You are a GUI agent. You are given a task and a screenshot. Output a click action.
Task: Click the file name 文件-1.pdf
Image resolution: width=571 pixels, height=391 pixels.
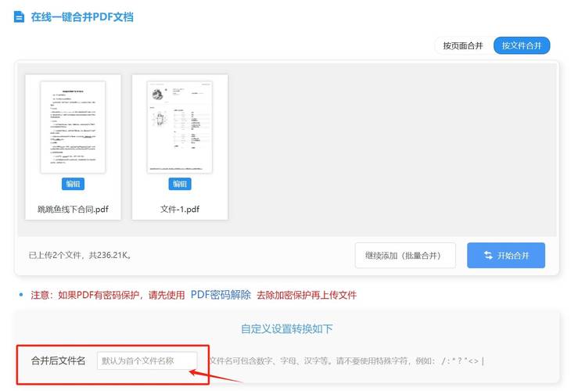180,210
